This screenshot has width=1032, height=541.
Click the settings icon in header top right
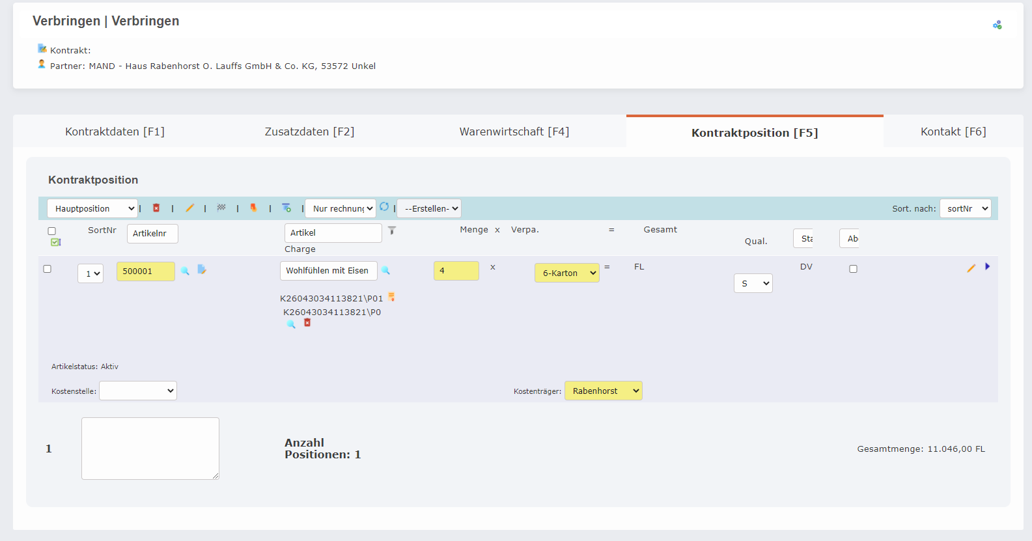point(997,25)
